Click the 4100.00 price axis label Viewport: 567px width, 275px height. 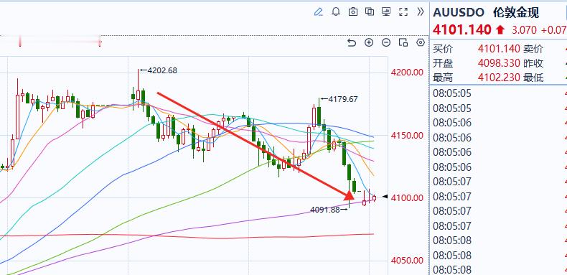click(407, 198)
